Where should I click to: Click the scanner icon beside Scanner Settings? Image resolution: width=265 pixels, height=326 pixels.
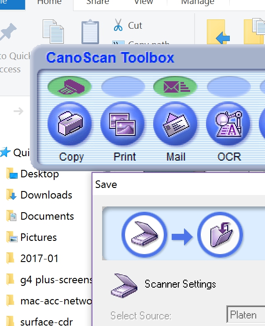(124, 285)
